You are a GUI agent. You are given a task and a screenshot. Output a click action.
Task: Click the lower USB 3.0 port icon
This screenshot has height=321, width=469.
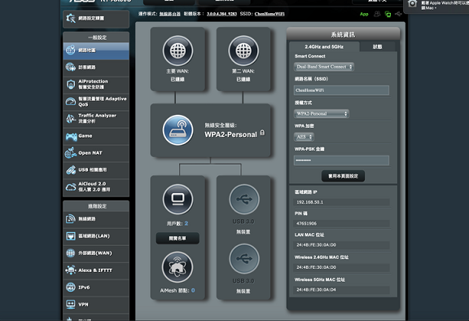(244, 259)
